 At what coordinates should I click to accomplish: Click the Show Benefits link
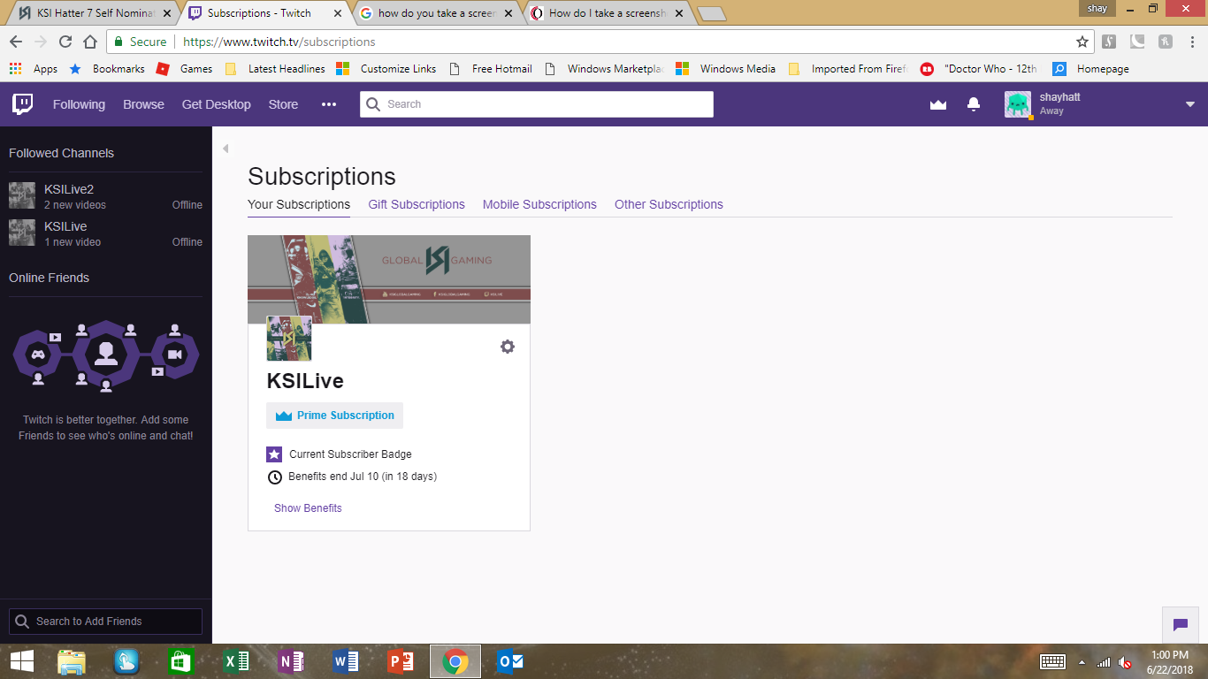click(x=308, y=508)
